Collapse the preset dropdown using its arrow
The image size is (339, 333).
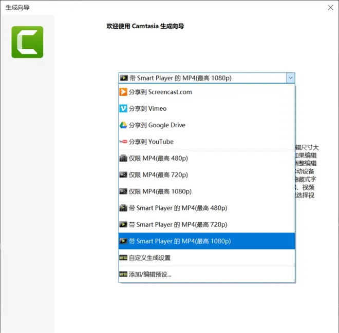tap(291, 78)
